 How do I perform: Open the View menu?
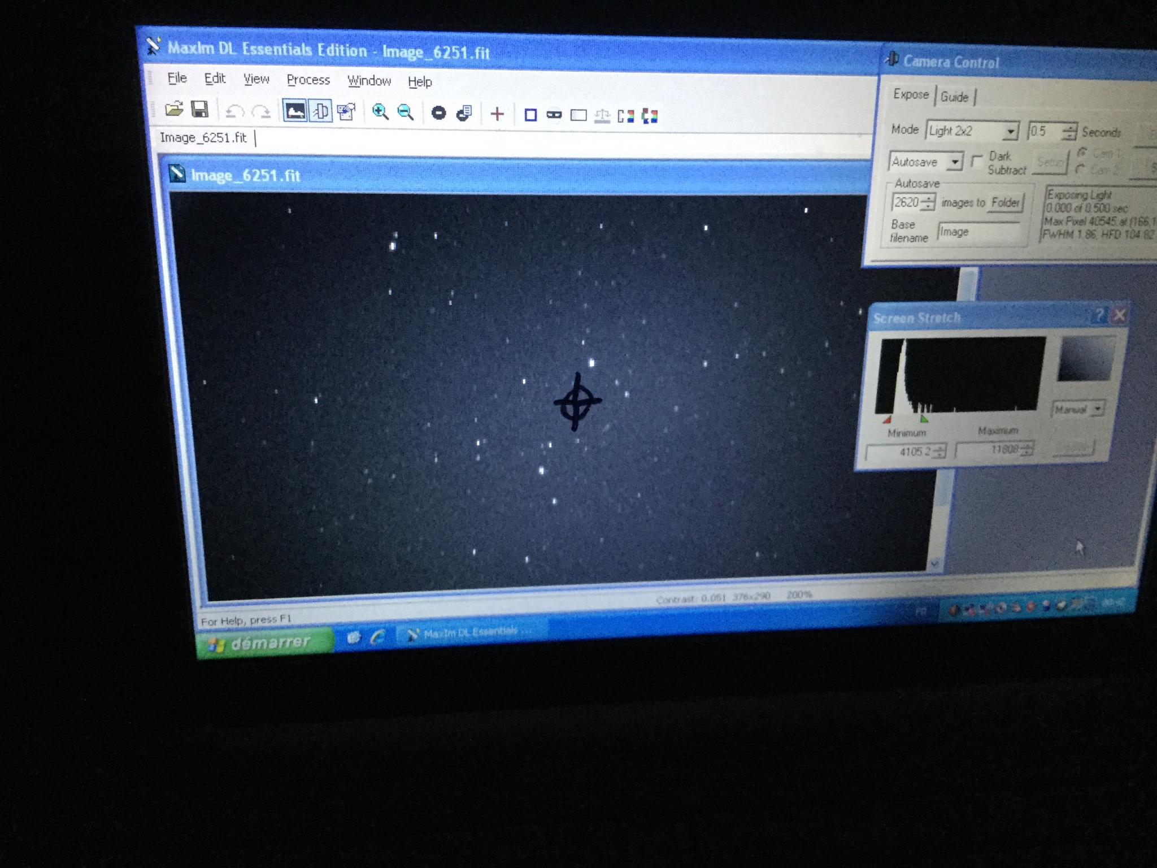(x=256, y=79)
